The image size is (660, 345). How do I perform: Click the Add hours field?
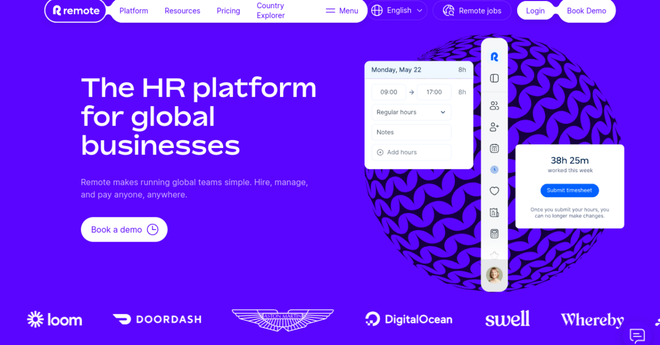click(x=411, y=152)
